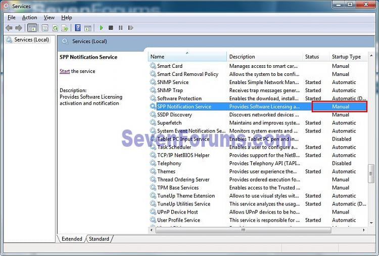
Task: Click the Export List toolbar icon
Action: 65,28
